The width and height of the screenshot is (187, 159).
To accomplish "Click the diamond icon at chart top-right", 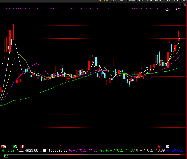I will [179, 5].
